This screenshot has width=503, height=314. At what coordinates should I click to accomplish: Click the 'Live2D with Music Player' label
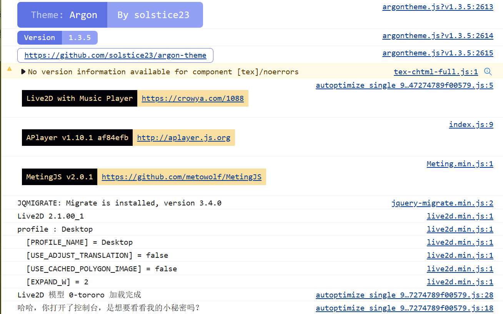79,99
